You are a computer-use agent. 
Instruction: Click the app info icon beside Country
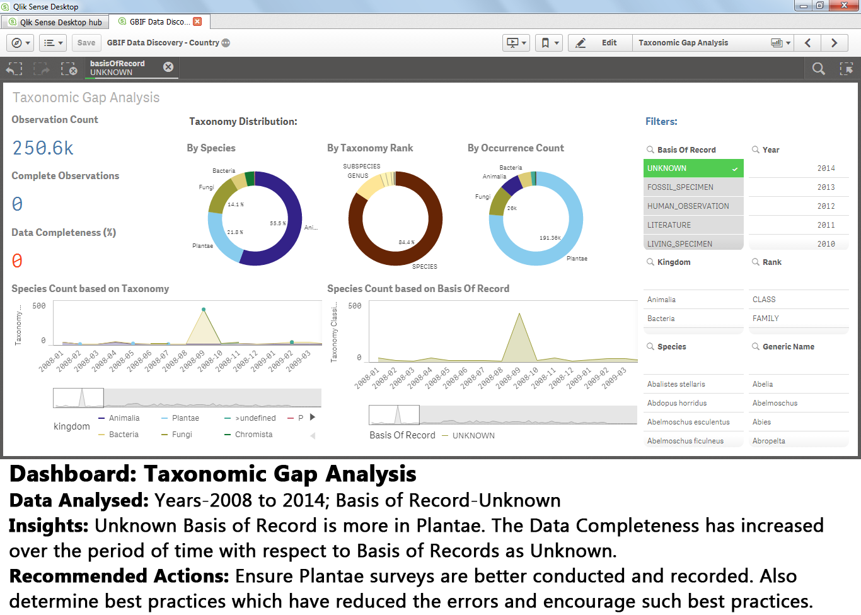point(226,43)
